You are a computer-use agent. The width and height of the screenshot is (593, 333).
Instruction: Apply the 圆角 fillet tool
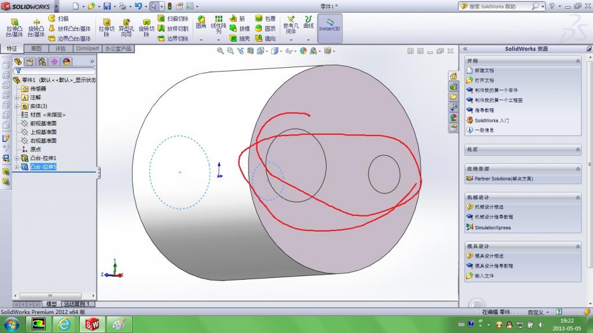[201, 23]
